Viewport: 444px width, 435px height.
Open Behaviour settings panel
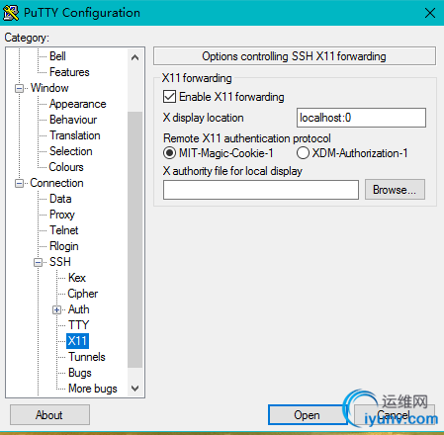coord(73,120)
